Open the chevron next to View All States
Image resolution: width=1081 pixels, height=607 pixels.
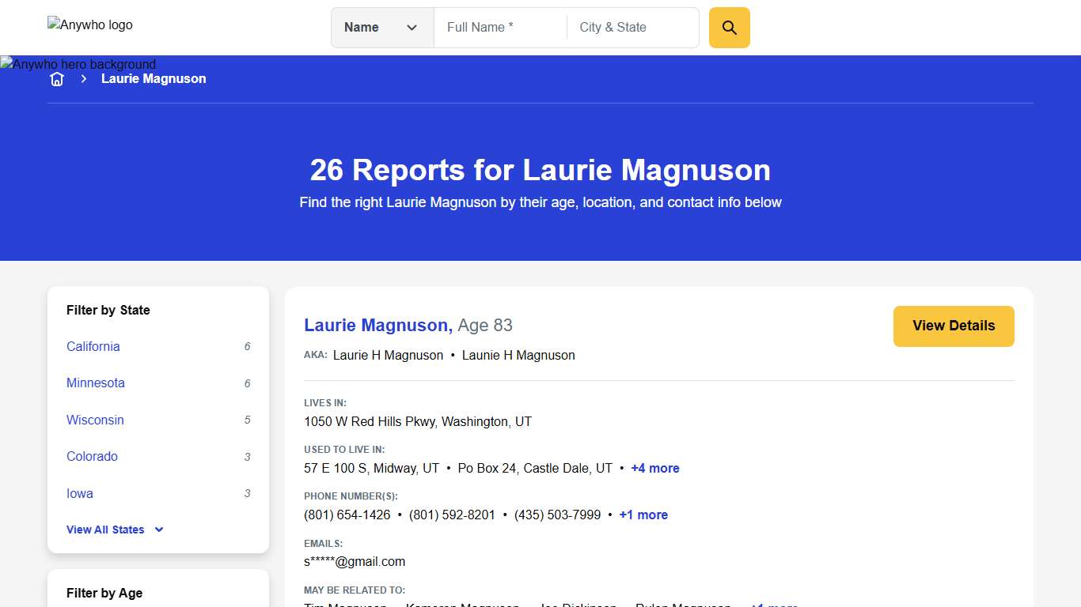pyautogui.click(x=158, y=530)
